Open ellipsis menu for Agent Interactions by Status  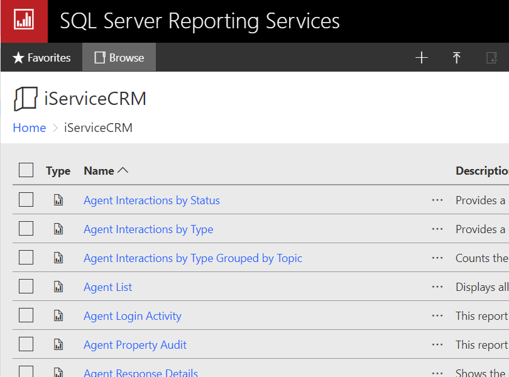coord(437,200)
